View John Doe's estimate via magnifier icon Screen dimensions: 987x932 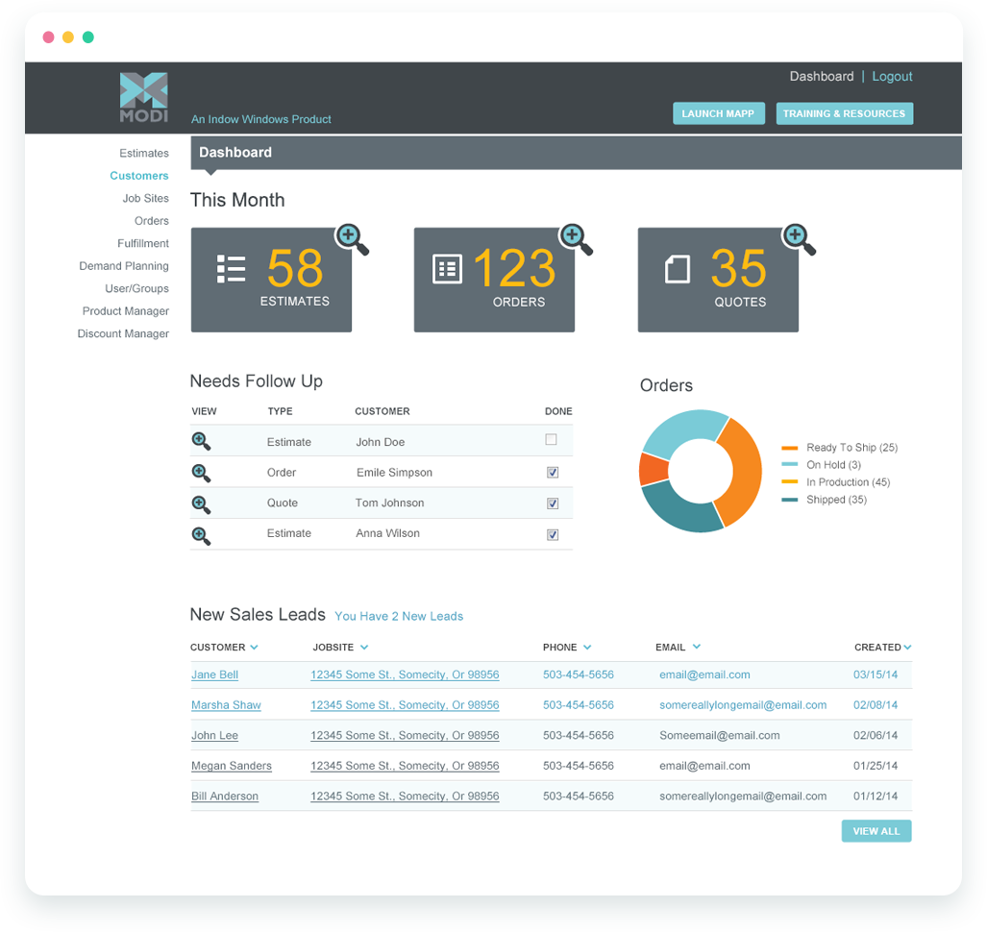point(201,441)
